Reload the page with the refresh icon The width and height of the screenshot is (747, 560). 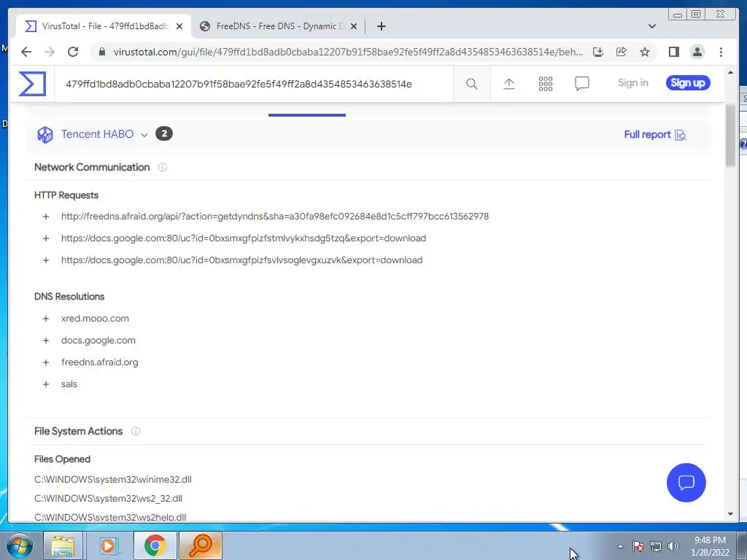click(73, 52)
